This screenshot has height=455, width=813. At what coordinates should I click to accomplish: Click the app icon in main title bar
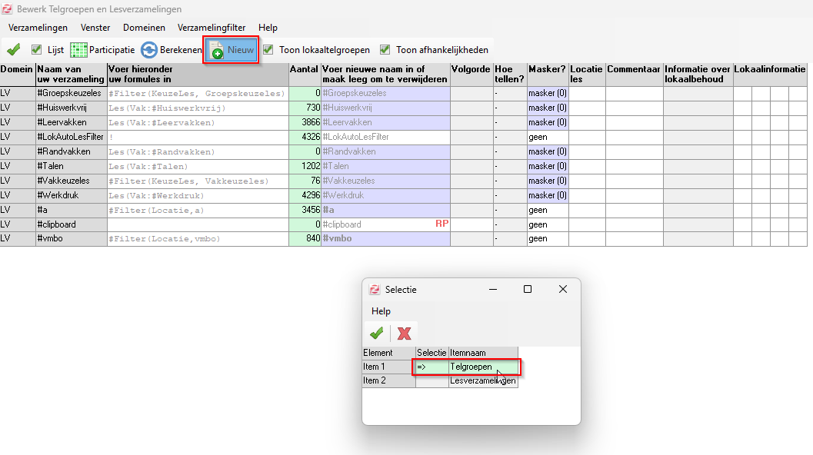click(x=8, y=9)
